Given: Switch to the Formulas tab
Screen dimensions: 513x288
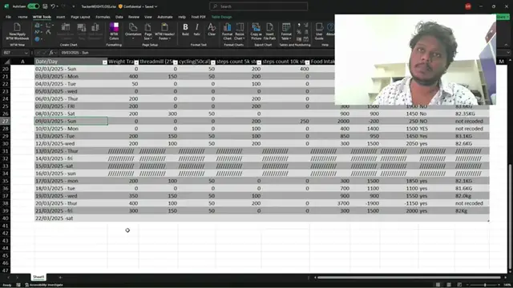Looking at the screenshot, I should pos(103,17).
